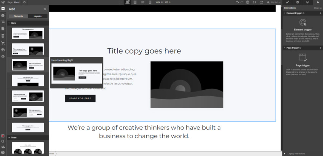Select tablet breakpoint view
The height and width of the screenshot is (156, 323).
(x=135, y=2)
